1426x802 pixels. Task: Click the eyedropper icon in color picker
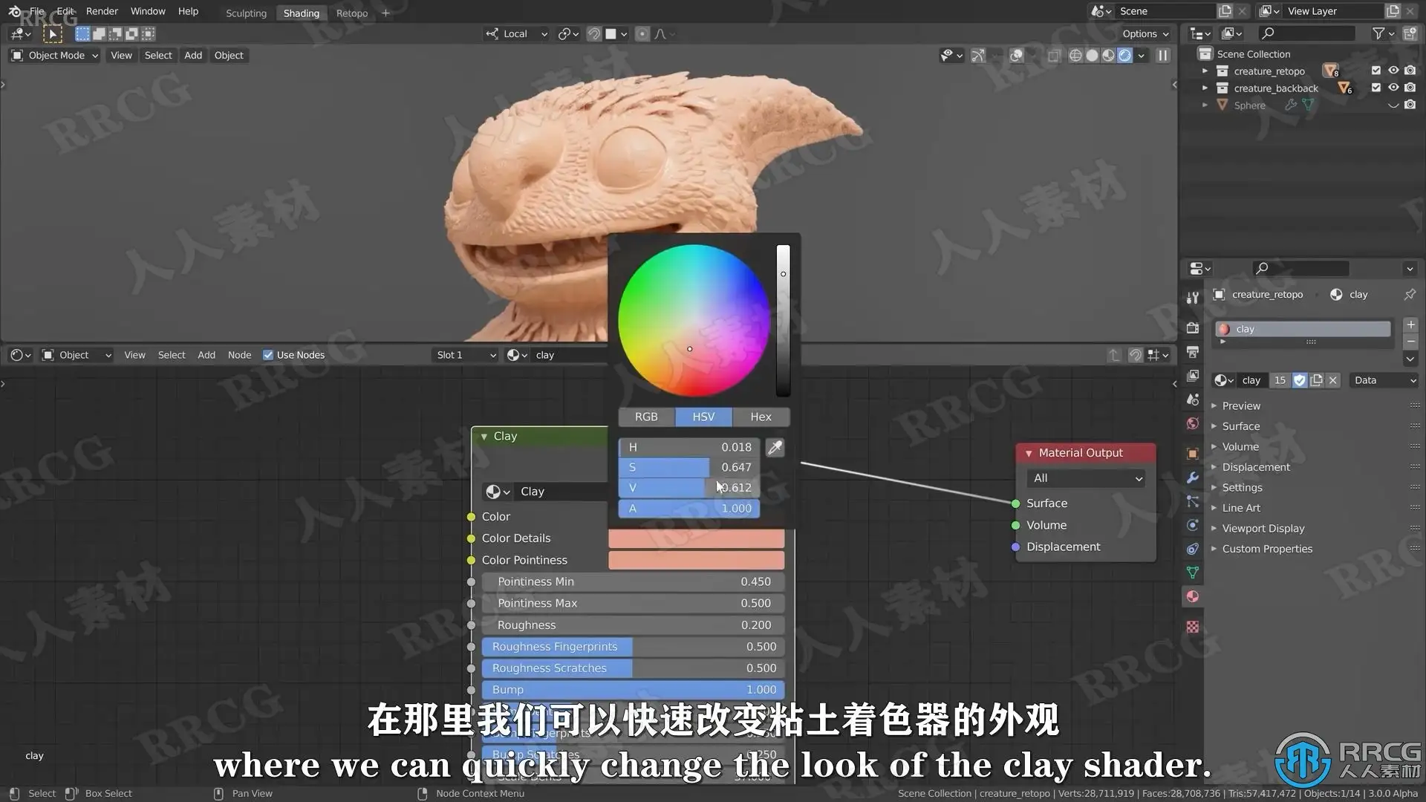point(775,447)
